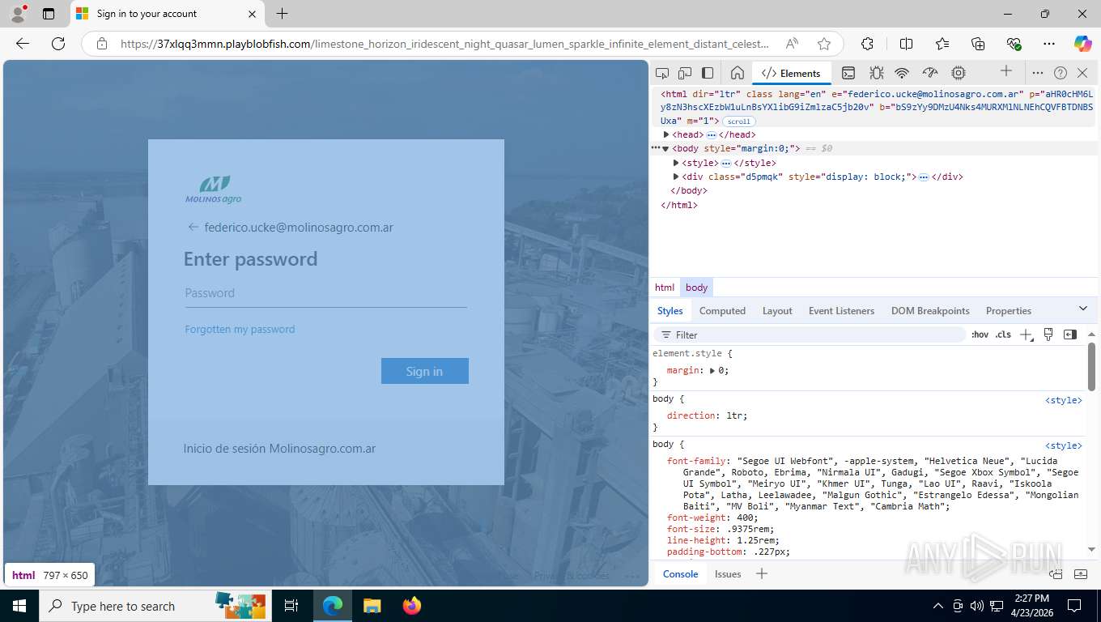Select the Styles tab

[670, 311]
